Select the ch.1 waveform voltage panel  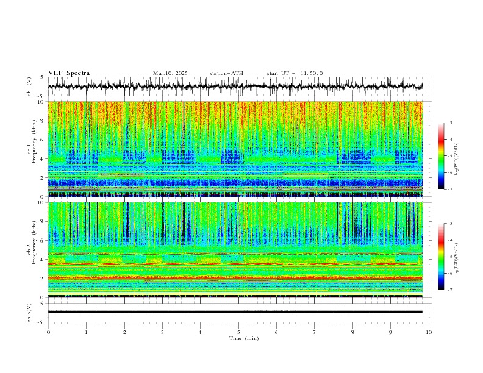[239, 87]
